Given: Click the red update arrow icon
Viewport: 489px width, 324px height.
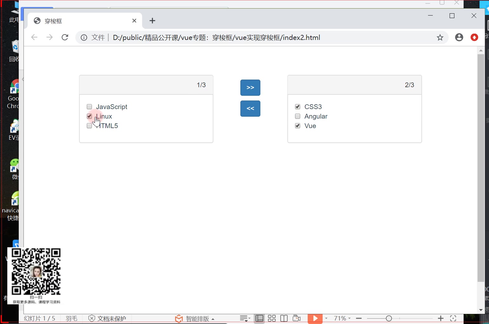Looking at the screenshot, I should point(474,37).
